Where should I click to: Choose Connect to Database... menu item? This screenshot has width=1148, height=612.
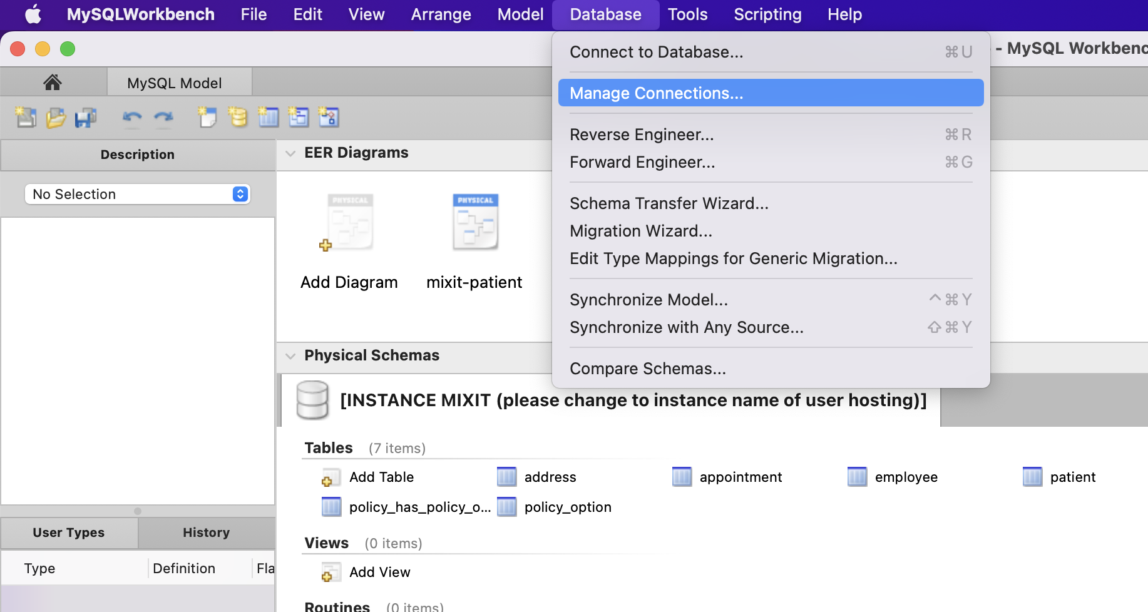click(x=771, y=52)
